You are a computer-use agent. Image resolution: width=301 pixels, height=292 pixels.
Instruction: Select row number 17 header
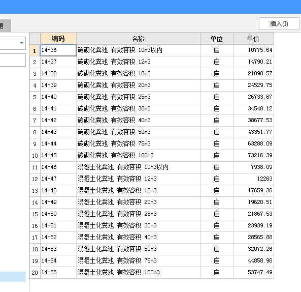click(35, 238)
